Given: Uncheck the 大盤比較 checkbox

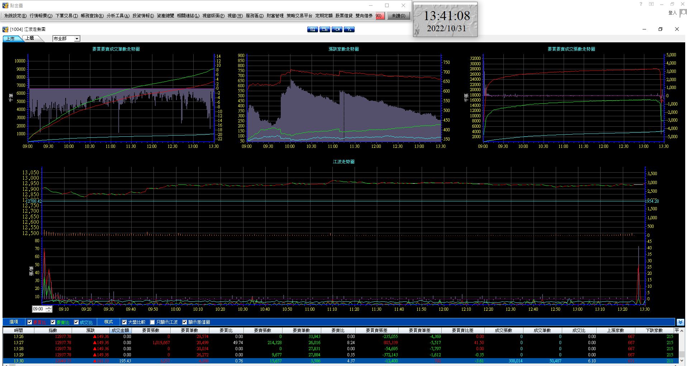Looking at the screenshot, I should click(124, 322).
